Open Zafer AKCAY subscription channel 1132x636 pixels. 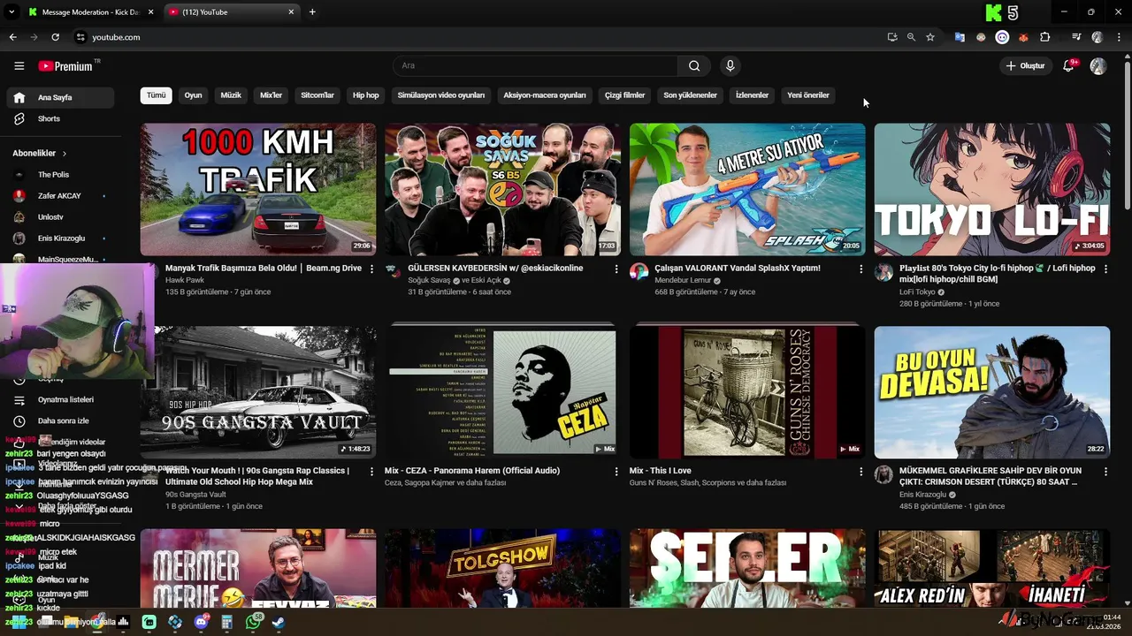tap(60, 196)
